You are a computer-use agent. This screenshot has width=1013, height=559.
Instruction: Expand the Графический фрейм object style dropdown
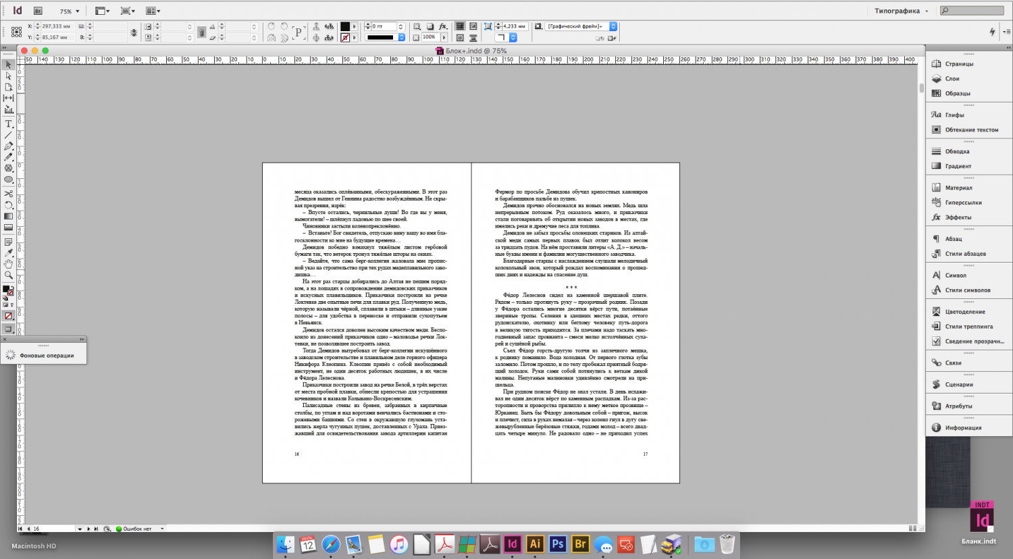(613, 26)
